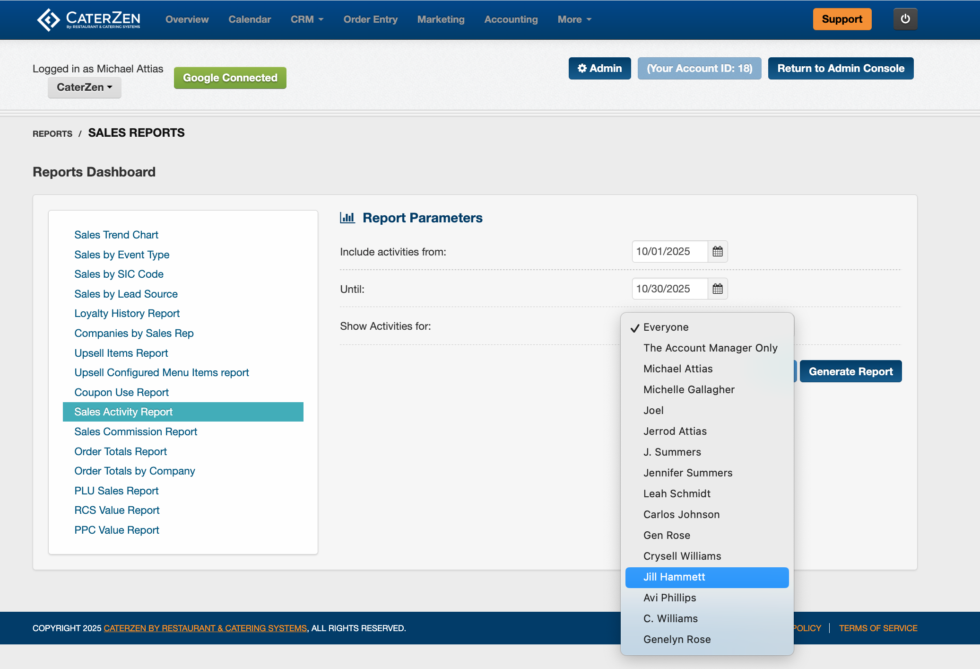Viewport: 980px width, 669px height.
Task: Click the Admin gear button
Action: pyautogui.click(x=599, y=69)
